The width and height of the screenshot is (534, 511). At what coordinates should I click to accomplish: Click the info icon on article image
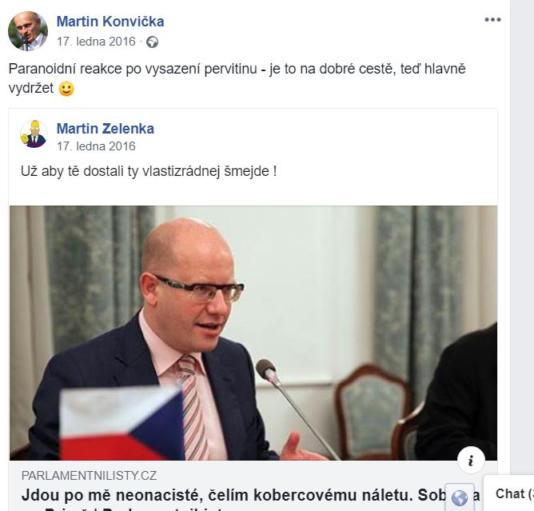tap(471, 461)
